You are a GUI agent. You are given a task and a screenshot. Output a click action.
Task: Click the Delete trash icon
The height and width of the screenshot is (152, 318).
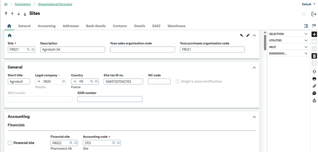pos(314,56)
